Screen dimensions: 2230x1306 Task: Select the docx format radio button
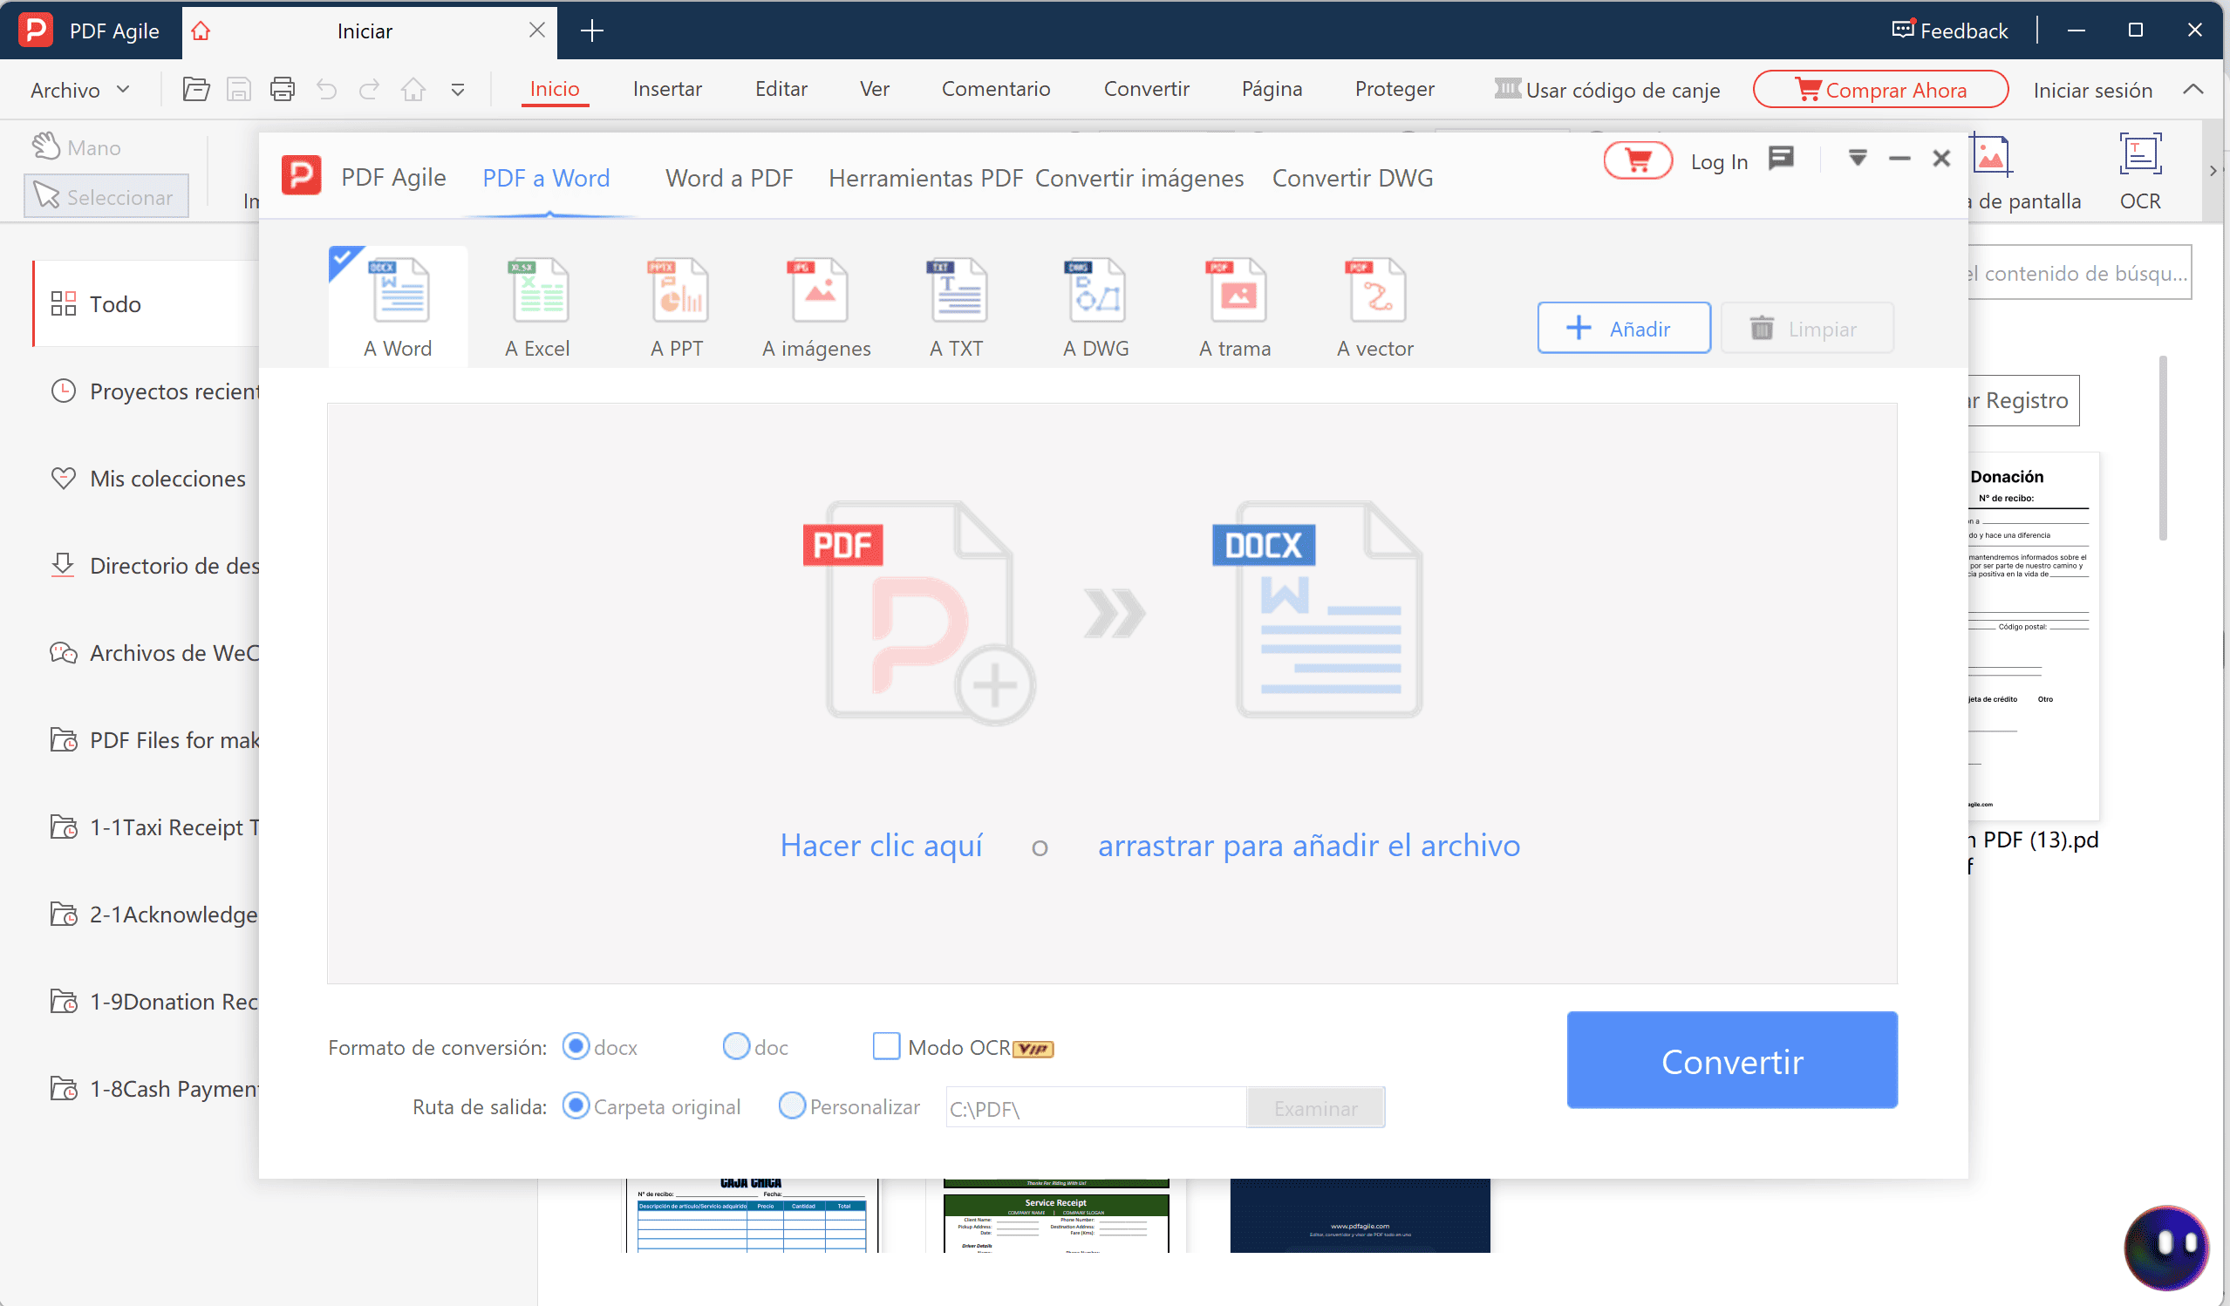click(576, 1047)
